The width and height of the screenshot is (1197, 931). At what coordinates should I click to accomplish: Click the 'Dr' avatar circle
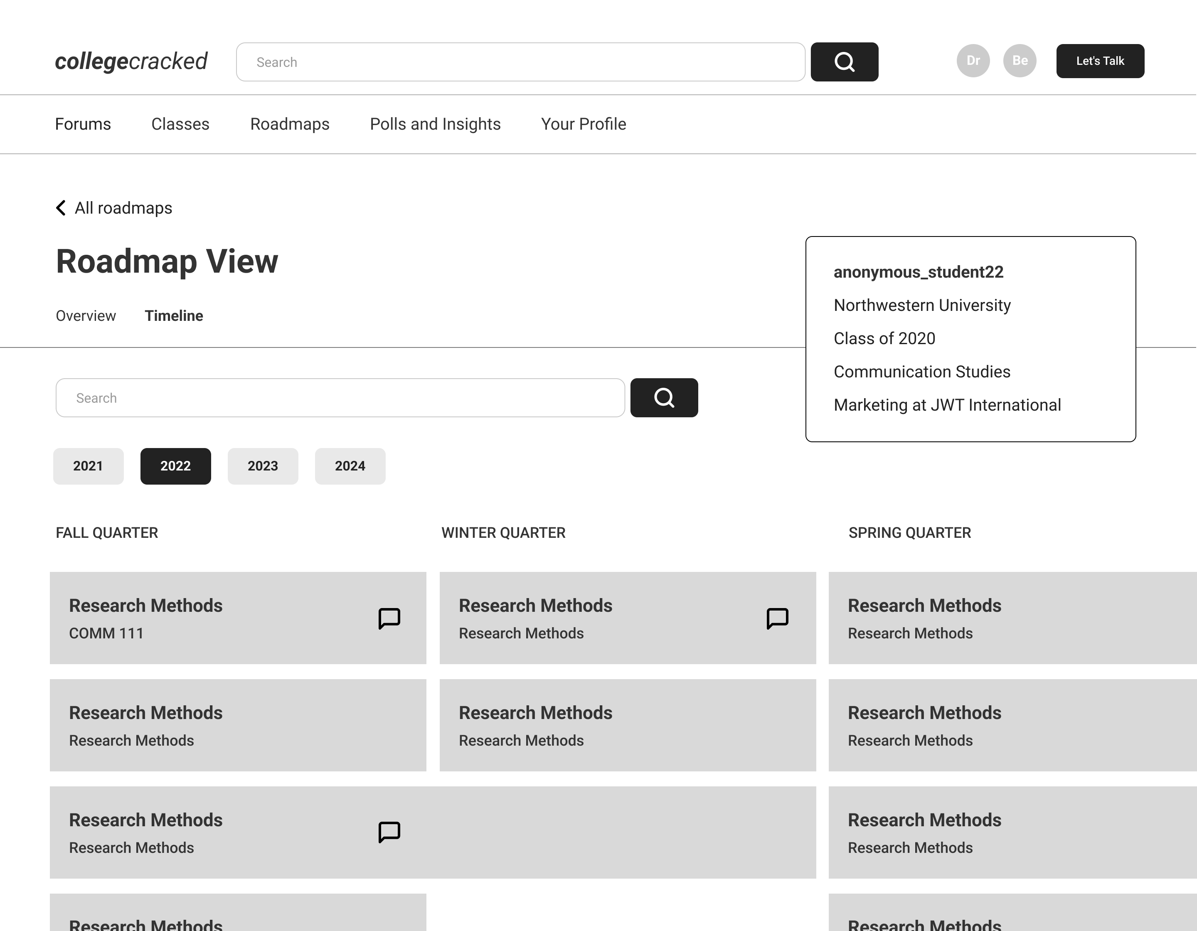coord(973,61)
